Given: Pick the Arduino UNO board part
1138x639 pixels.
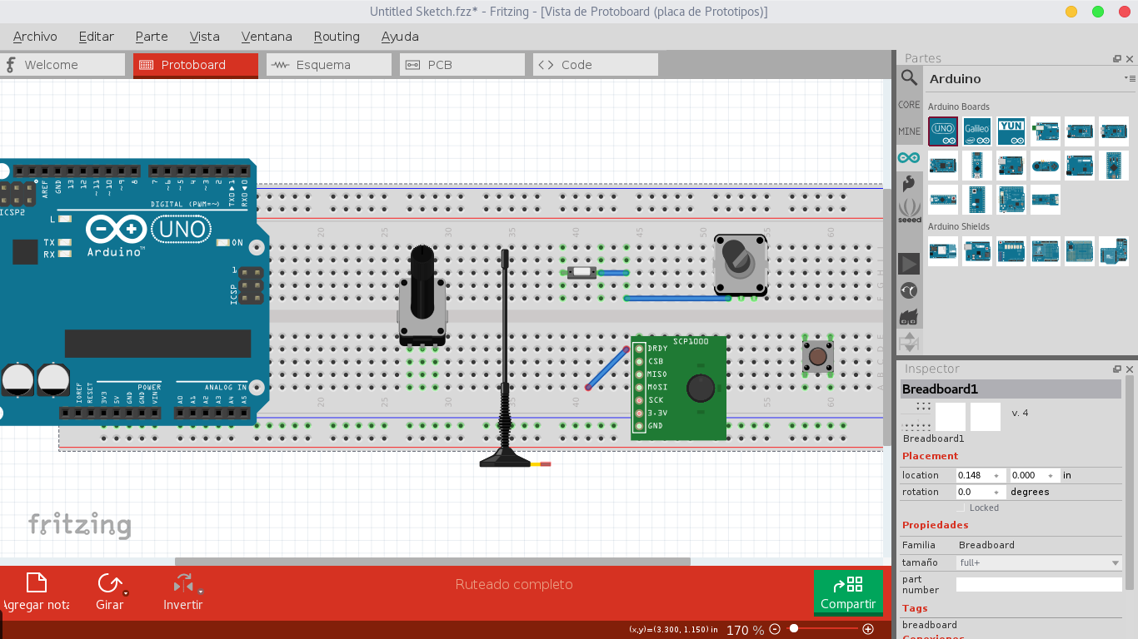Looking at the screenshot, I should pos(943,131).
